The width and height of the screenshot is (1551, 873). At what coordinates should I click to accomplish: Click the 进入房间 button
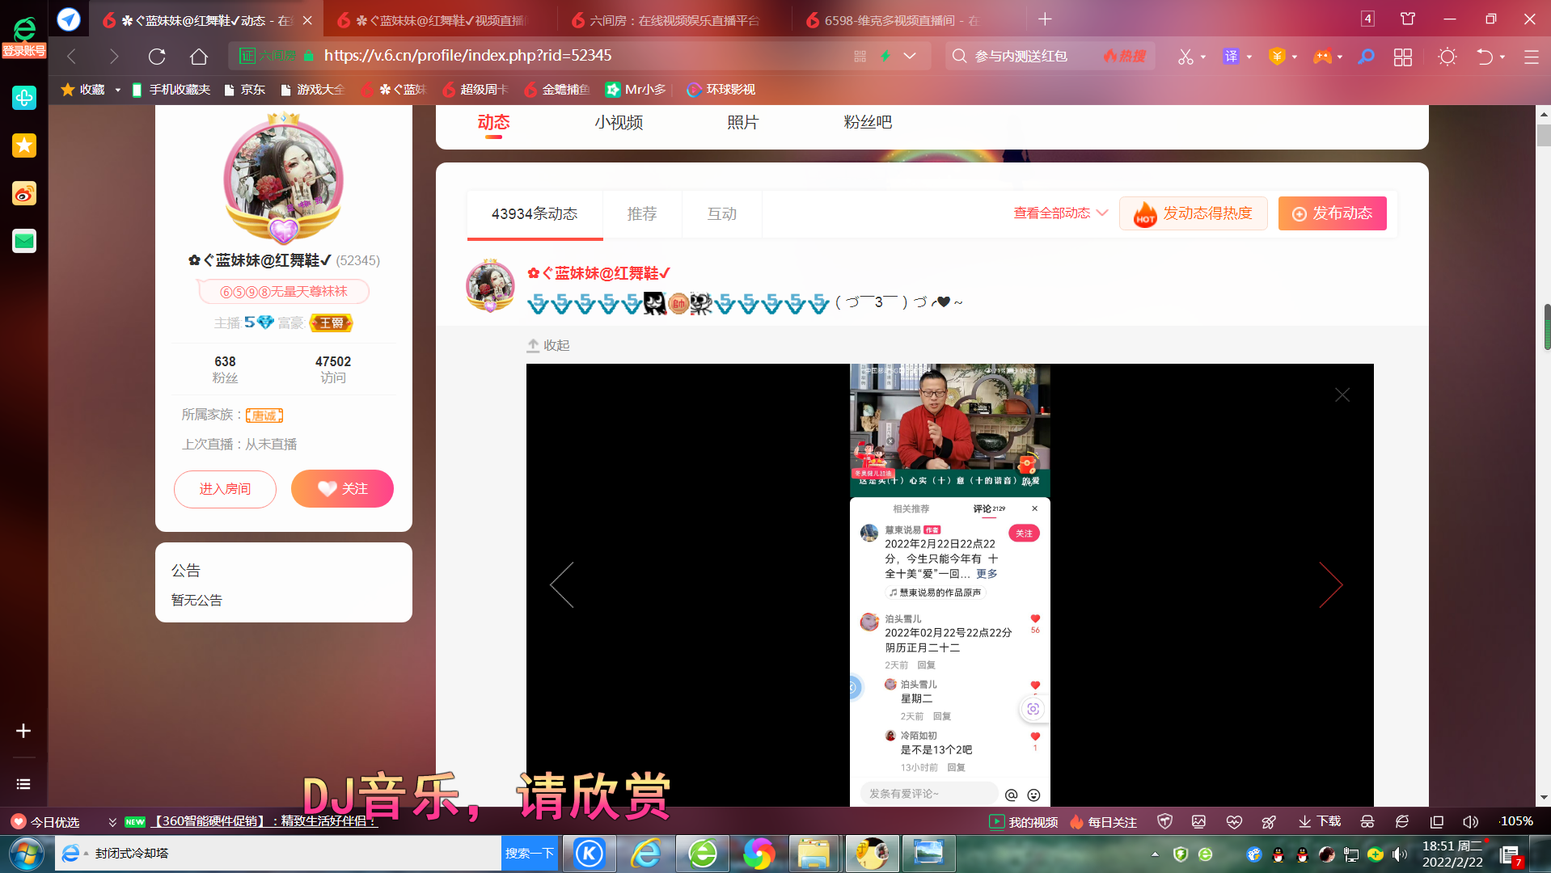click(x=225, y=489)
